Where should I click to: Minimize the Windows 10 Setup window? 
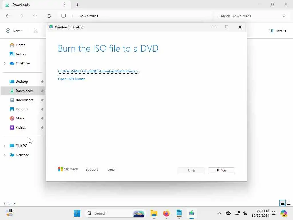pos(214,27)
